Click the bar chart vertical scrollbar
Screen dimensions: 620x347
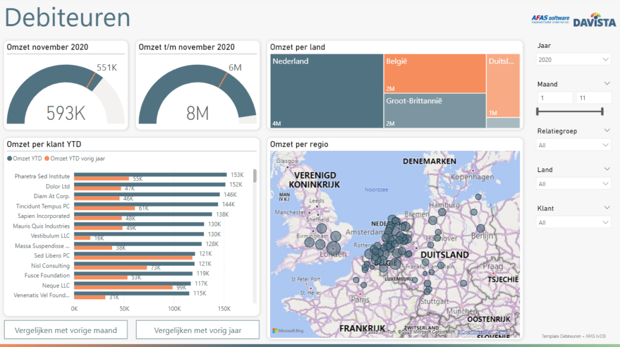[255, 176]
